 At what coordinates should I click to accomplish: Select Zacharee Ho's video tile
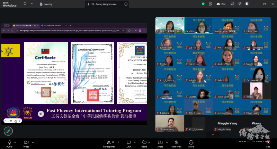[x=256, y=74]
